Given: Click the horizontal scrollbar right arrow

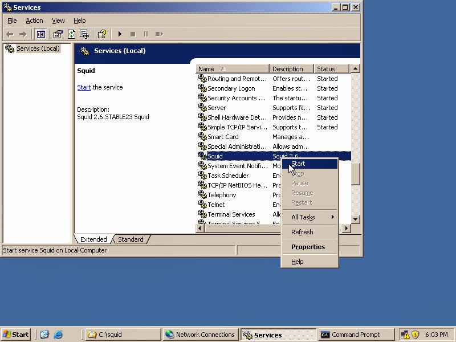Looking at the screenshot, I should [x=347, y=229].
